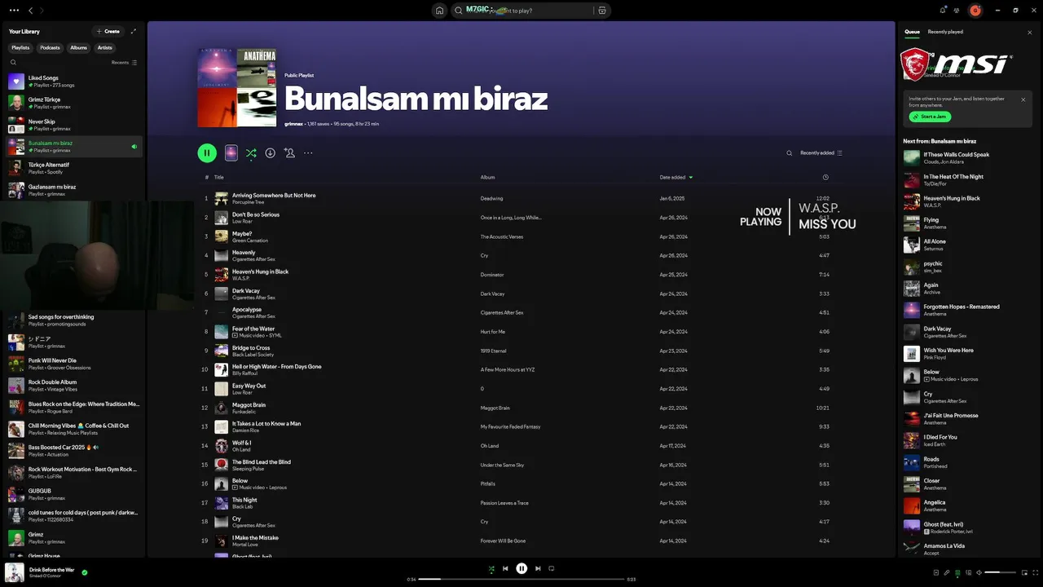The image size is (1043, 587).
Task: Expand Your Library with the arrows icon
Action: (134, 31)
